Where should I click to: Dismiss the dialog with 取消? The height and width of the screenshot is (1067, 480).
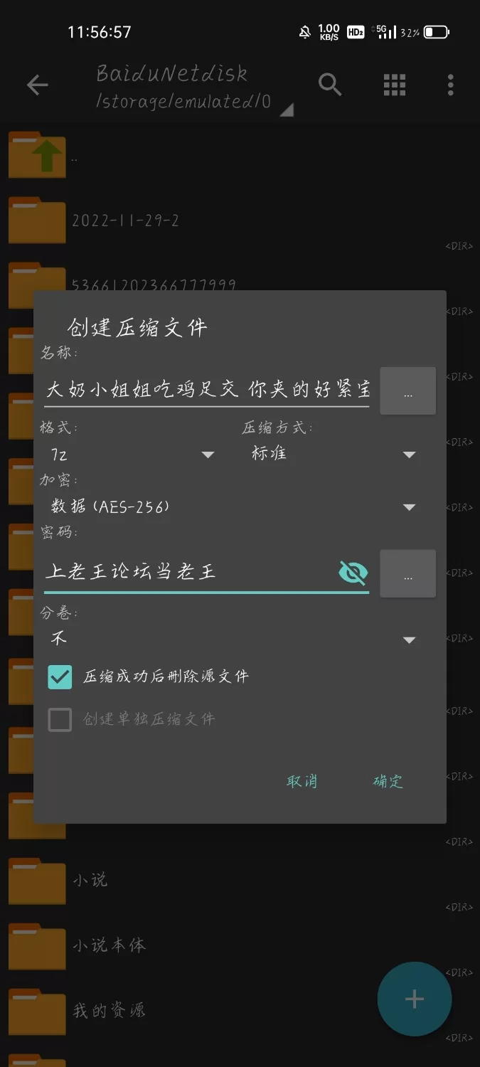pyautogui.click(x=302, y=781)
